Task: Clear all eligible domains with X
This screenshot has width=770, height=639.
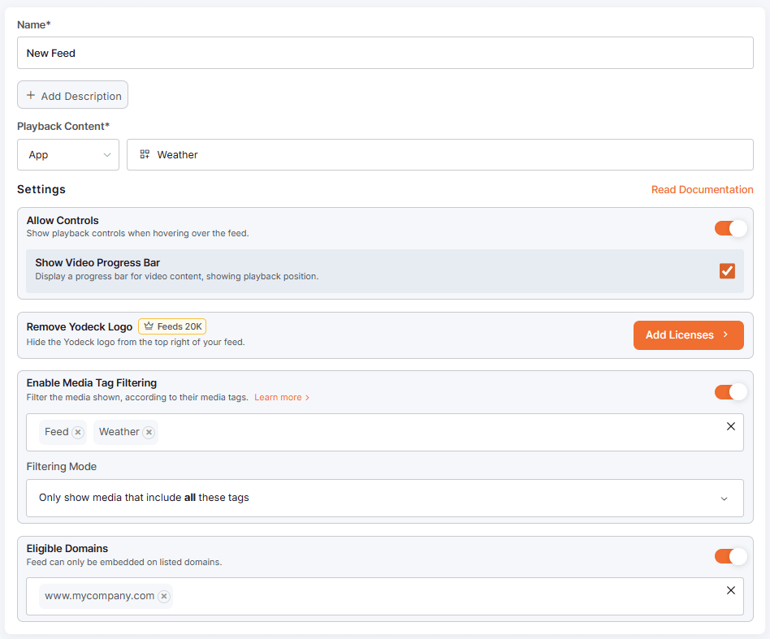Action: pos(730,590)
